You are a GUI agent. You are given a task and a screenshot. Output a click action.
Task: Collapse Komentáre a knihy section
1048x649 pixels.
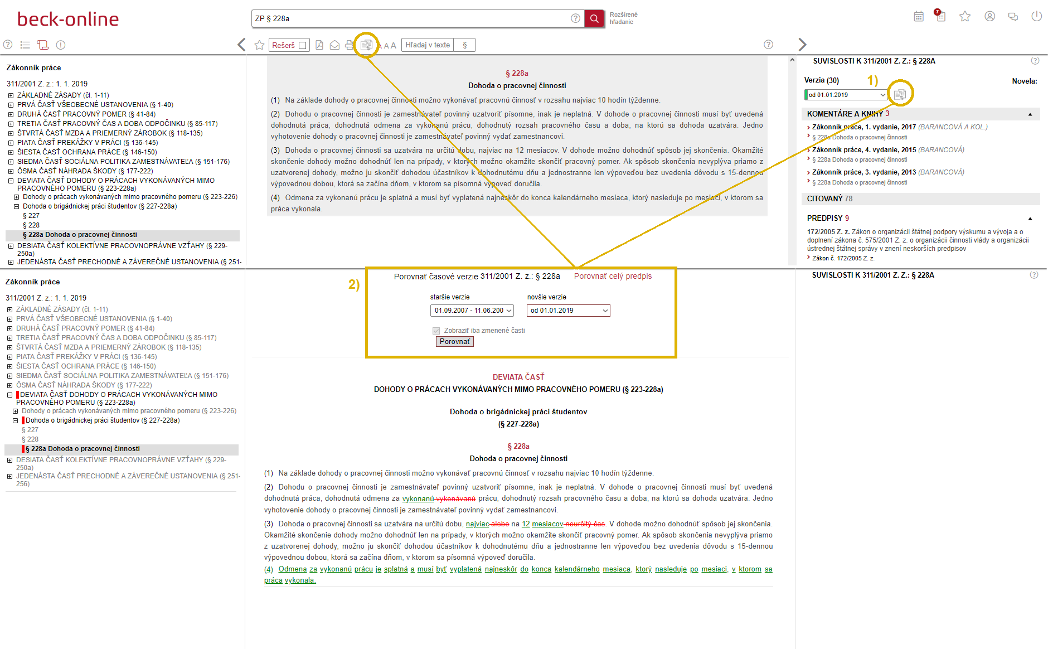tap(1030, 114)
